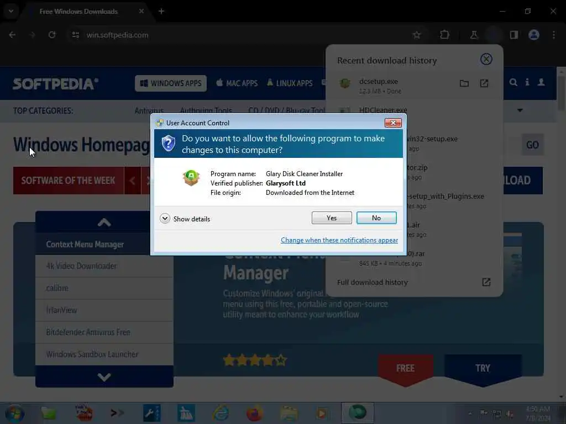This screenshot has width=566, height=424.
Task: Select the Mac Apps menu
Action: (x=237, y=83)
